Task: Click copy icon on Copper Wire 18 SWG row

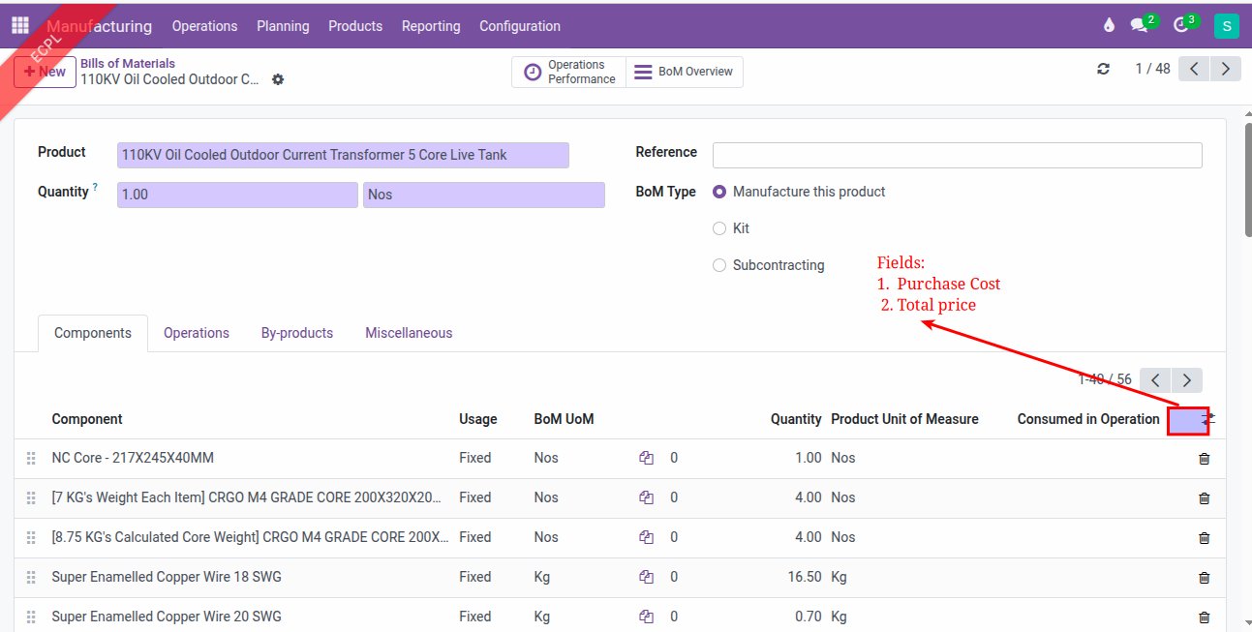Action: coord(646,577)
